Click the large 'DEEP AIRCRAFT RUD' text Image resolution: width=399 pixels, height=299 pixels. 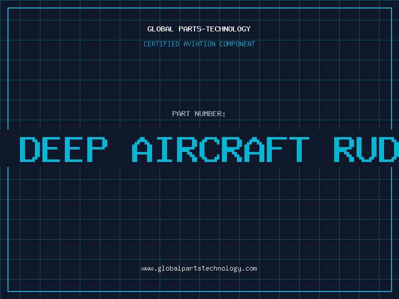[209, 149]
